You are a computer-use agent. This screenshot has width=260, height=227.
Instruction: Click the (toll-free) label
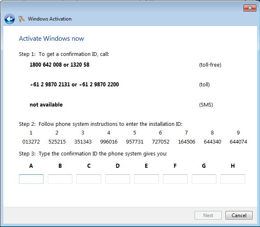[x=210, y=65]
